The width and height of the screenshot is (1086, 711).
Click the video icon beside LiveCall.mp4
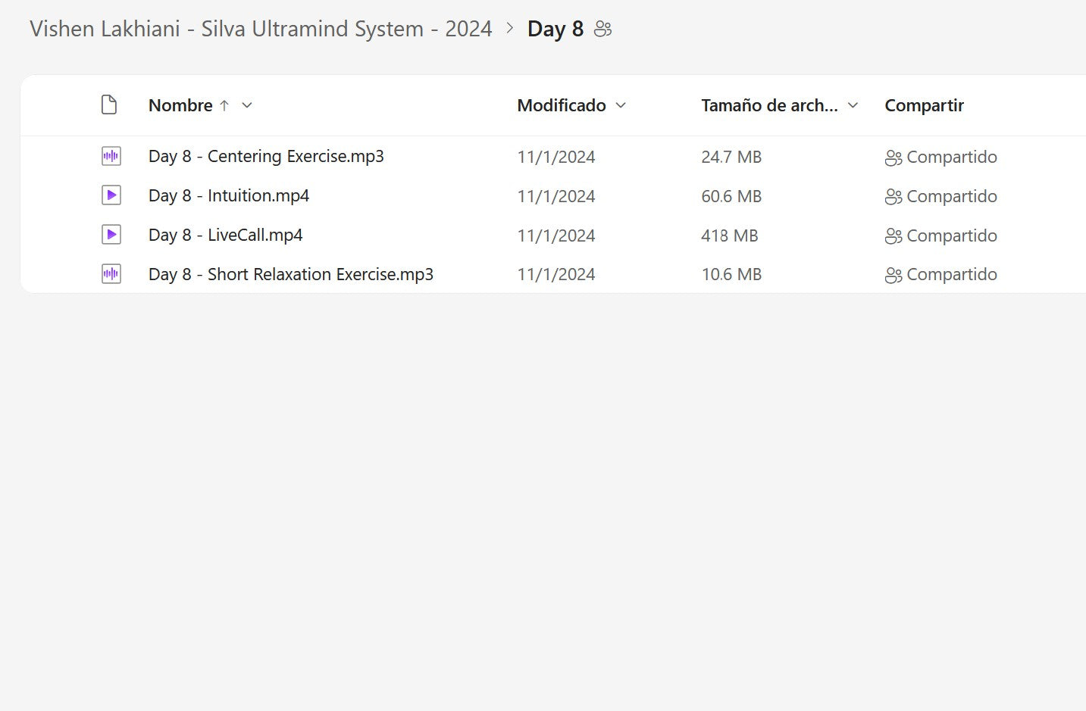[111, 235]
